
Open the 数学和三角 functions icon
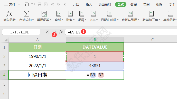click(x=151, y=14)
